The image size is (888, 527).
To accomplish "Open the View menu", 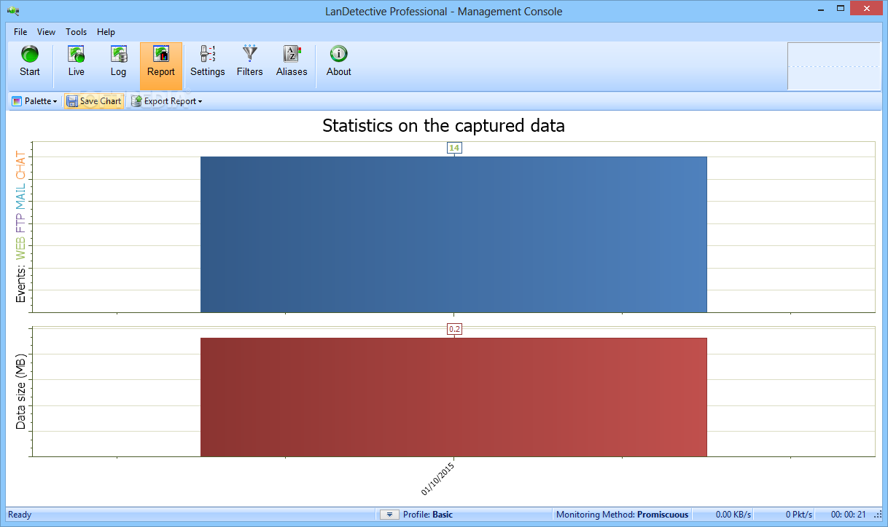I will (x=46, y=32).
